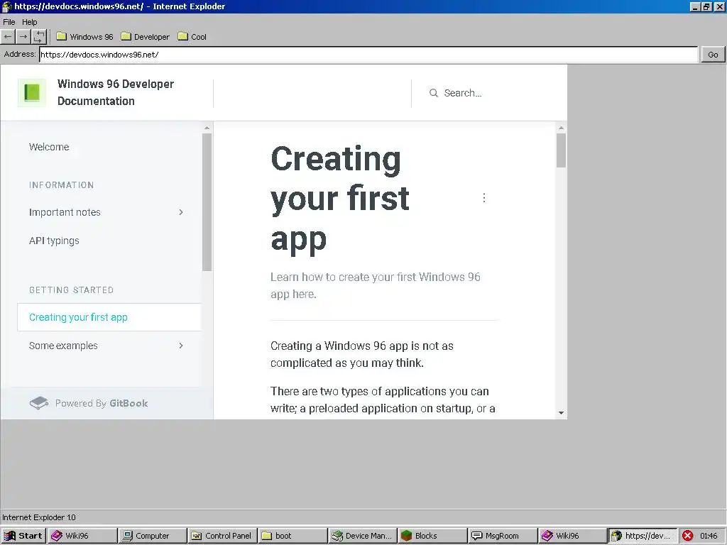This screenshot has height=545, width=727.
Task: Open the Windows 96 Developer Documentation title link
Action: pyautogui.click(x=116, y=92)
